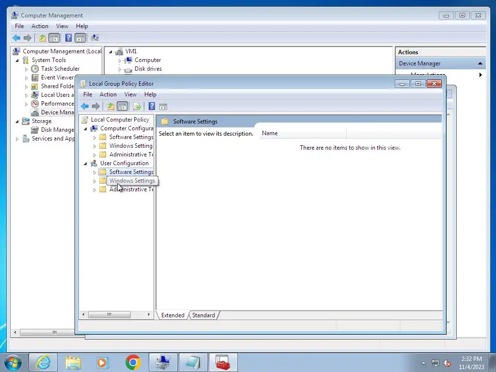Click up-one-level icon in Computer Management toolbar
Image resolution: width=496 pixels, height=372 pixels.
(x=43, y=38)
